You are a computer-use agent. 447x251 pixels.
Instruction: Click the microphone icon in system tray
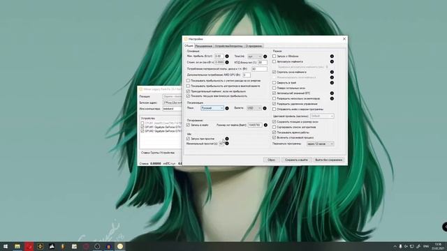[x=400, y=246]
